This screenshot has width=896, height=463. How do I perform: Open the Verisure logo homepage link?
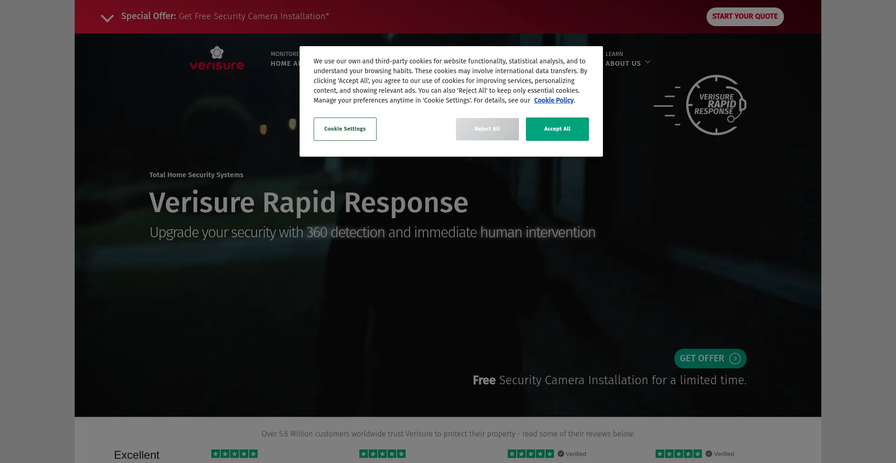[x=217, y=58]
